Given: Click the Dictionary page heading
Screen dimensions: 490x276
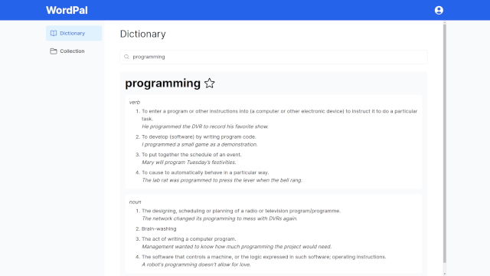Looking at the screenshot, I should [143, 34].
